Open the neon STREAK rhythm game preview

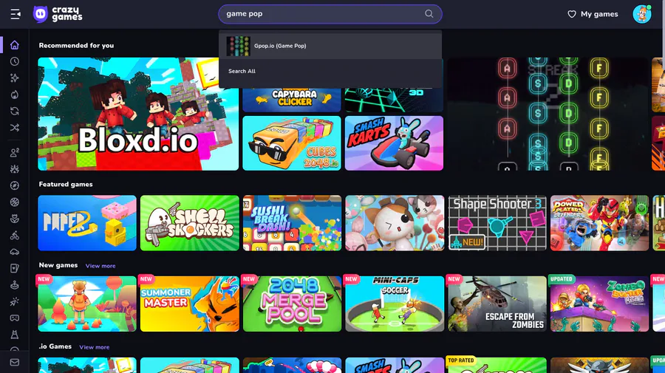coord(548,114)
